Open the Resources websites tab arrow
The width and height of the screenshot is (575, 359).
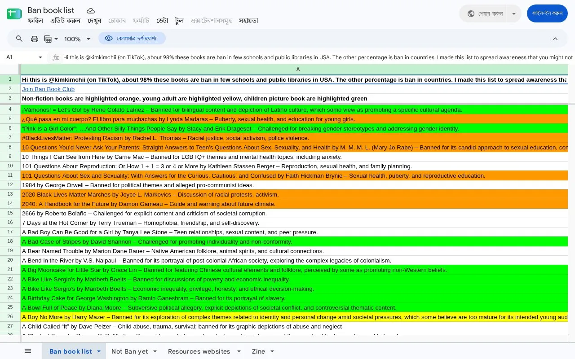[x=239, y=351]
